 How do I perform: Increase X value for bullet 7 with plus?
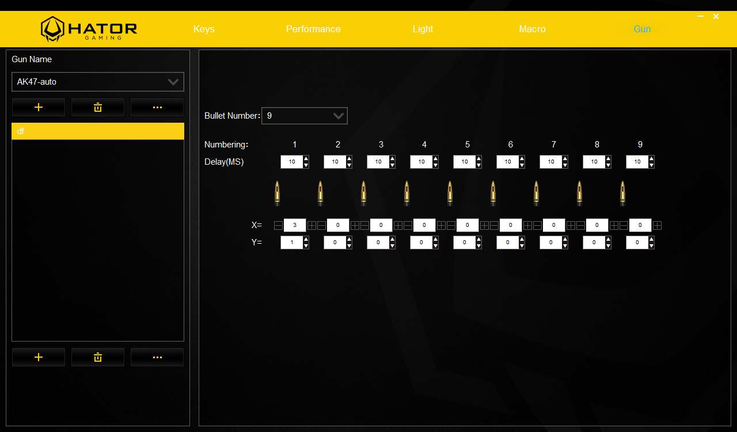571,226
